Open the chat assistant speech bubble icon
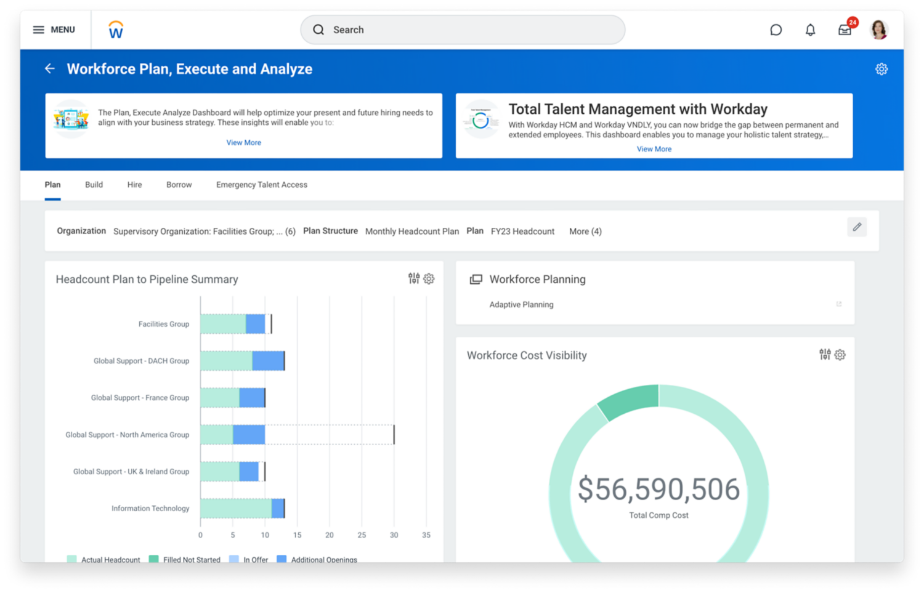 [x=776, y=30]
